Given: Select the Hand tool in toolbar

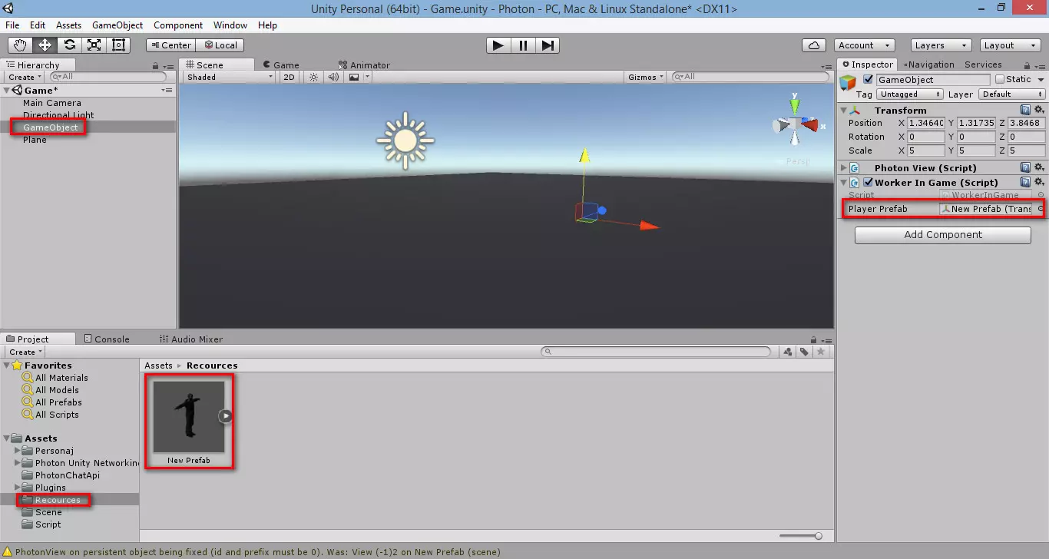Looking at the screenshot, I should (x=21, y=45).
